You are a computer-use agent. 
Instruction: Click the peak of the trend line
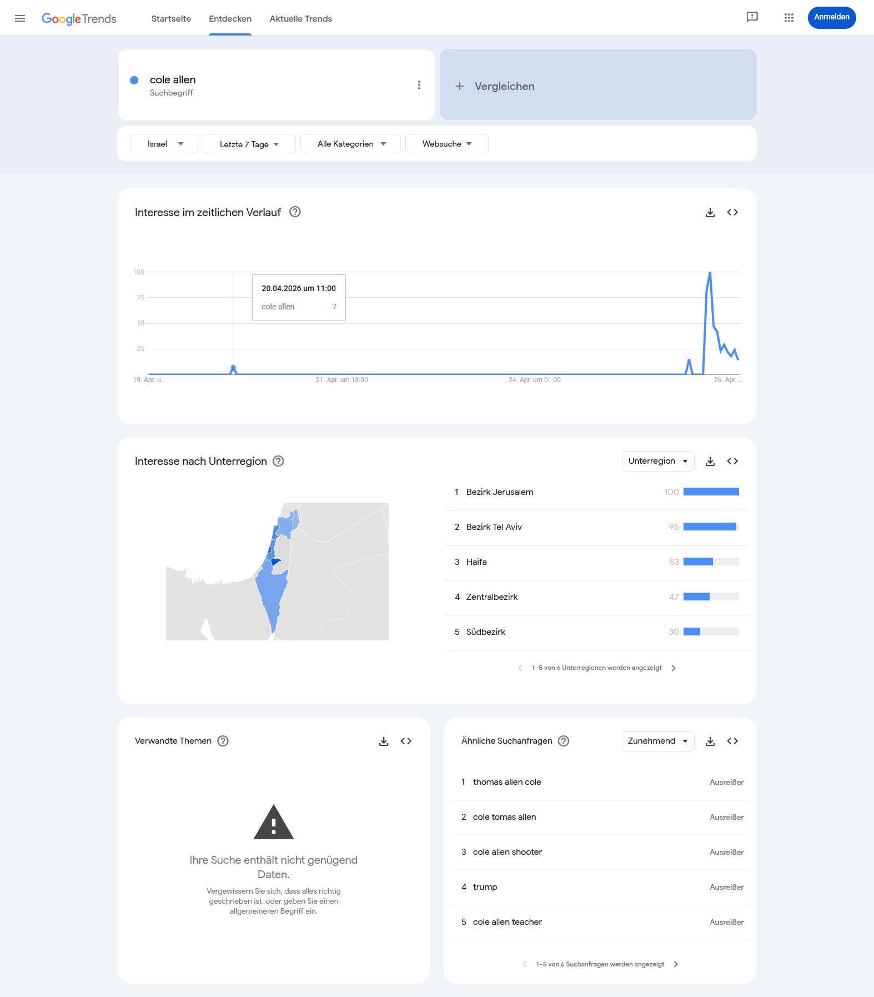710,273
